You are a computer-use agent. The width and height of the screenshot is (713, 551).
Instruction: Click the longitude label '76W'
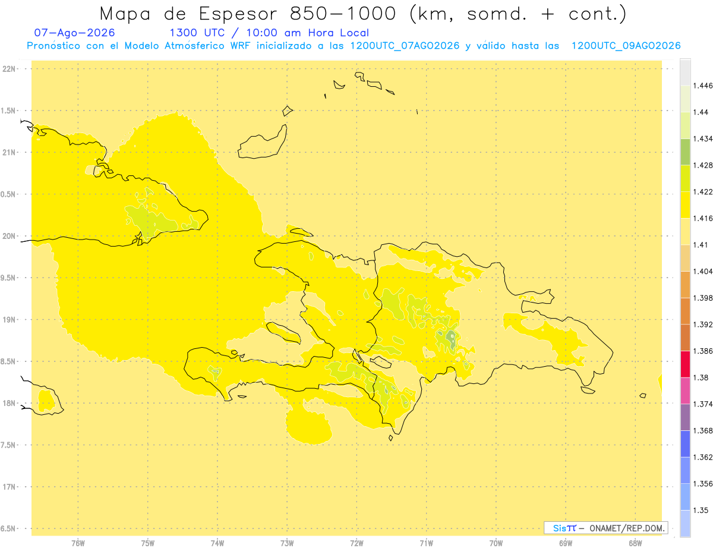pos(78,543)
